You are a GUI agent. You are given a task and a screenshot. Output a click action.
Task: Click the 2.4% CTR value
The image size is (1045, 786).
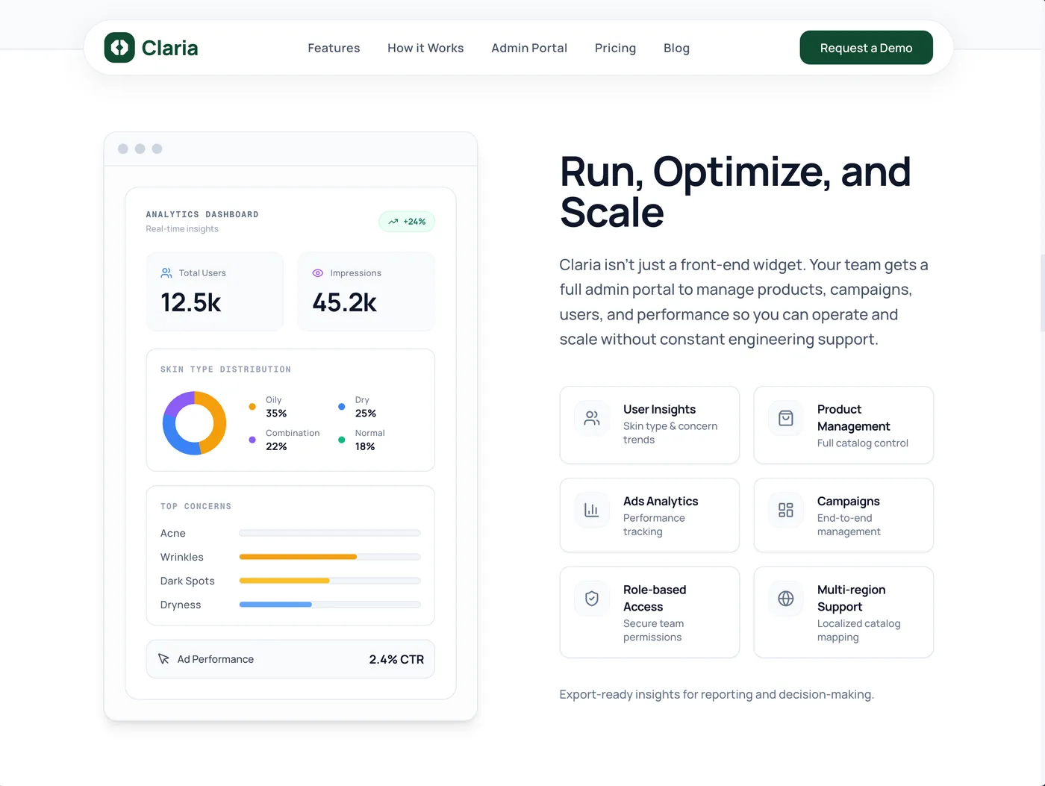396,659
